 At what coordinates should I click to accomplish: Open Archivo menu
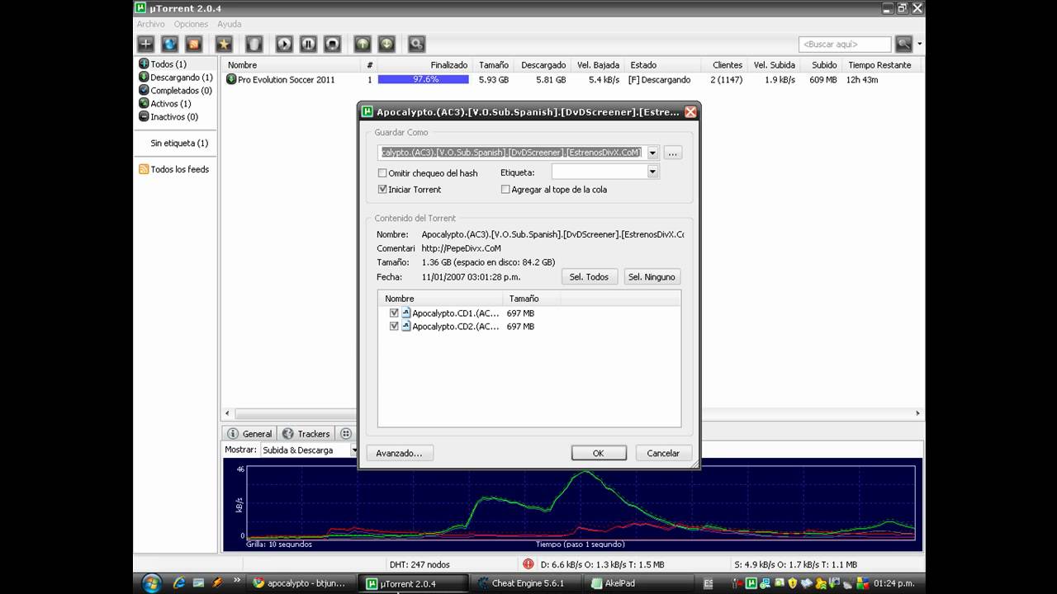[x=151, y=24]
